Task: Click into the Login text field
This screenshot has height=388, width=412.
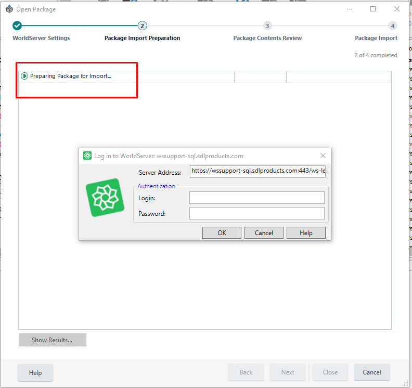Action: [x=256, y=198]
